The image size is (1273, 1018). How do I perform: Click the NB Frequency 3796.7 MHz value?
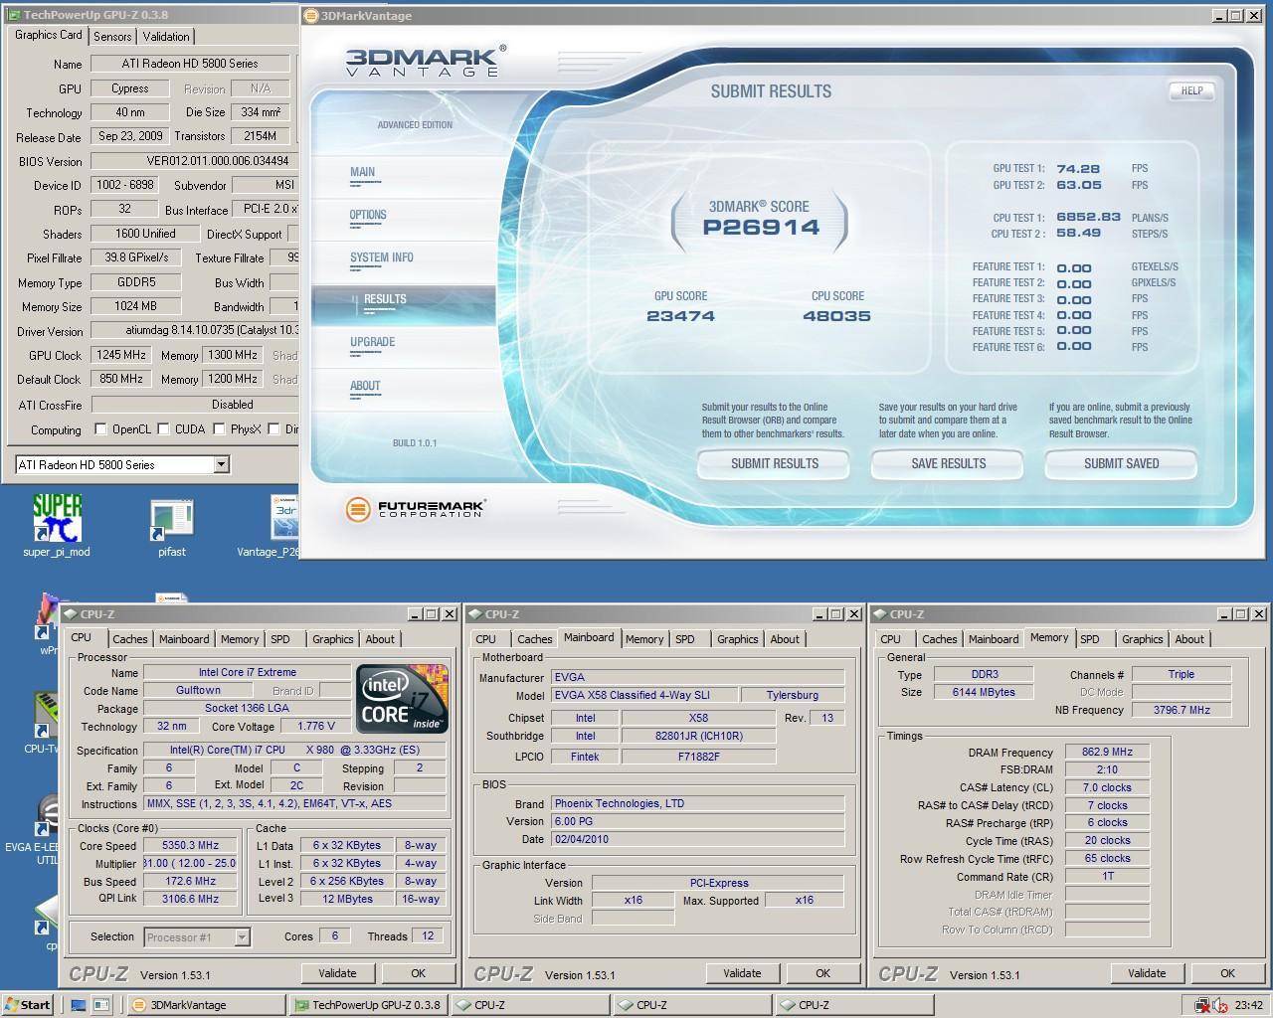coord(1182,710)
